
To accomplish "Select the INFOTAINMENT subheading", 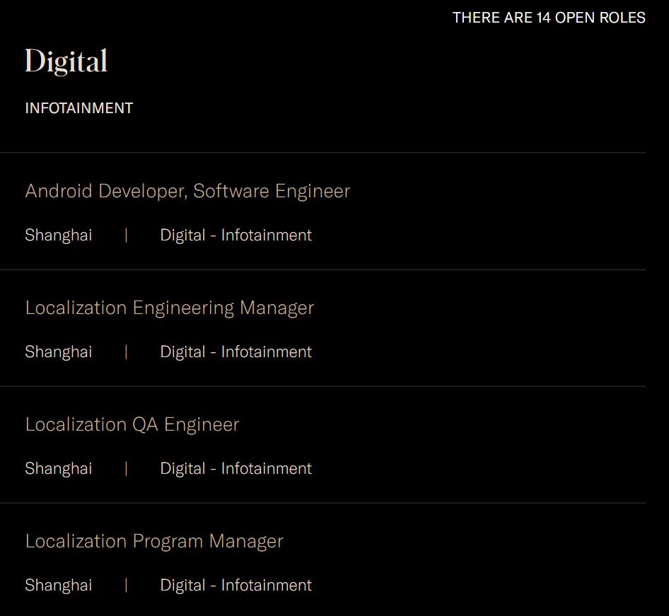I will 78,108.
